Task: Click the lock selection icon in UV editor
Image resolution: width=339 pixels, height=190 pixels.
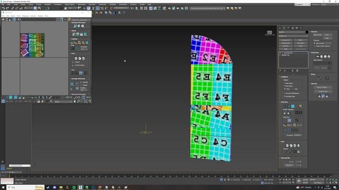Action: click(x=39, y=101)
